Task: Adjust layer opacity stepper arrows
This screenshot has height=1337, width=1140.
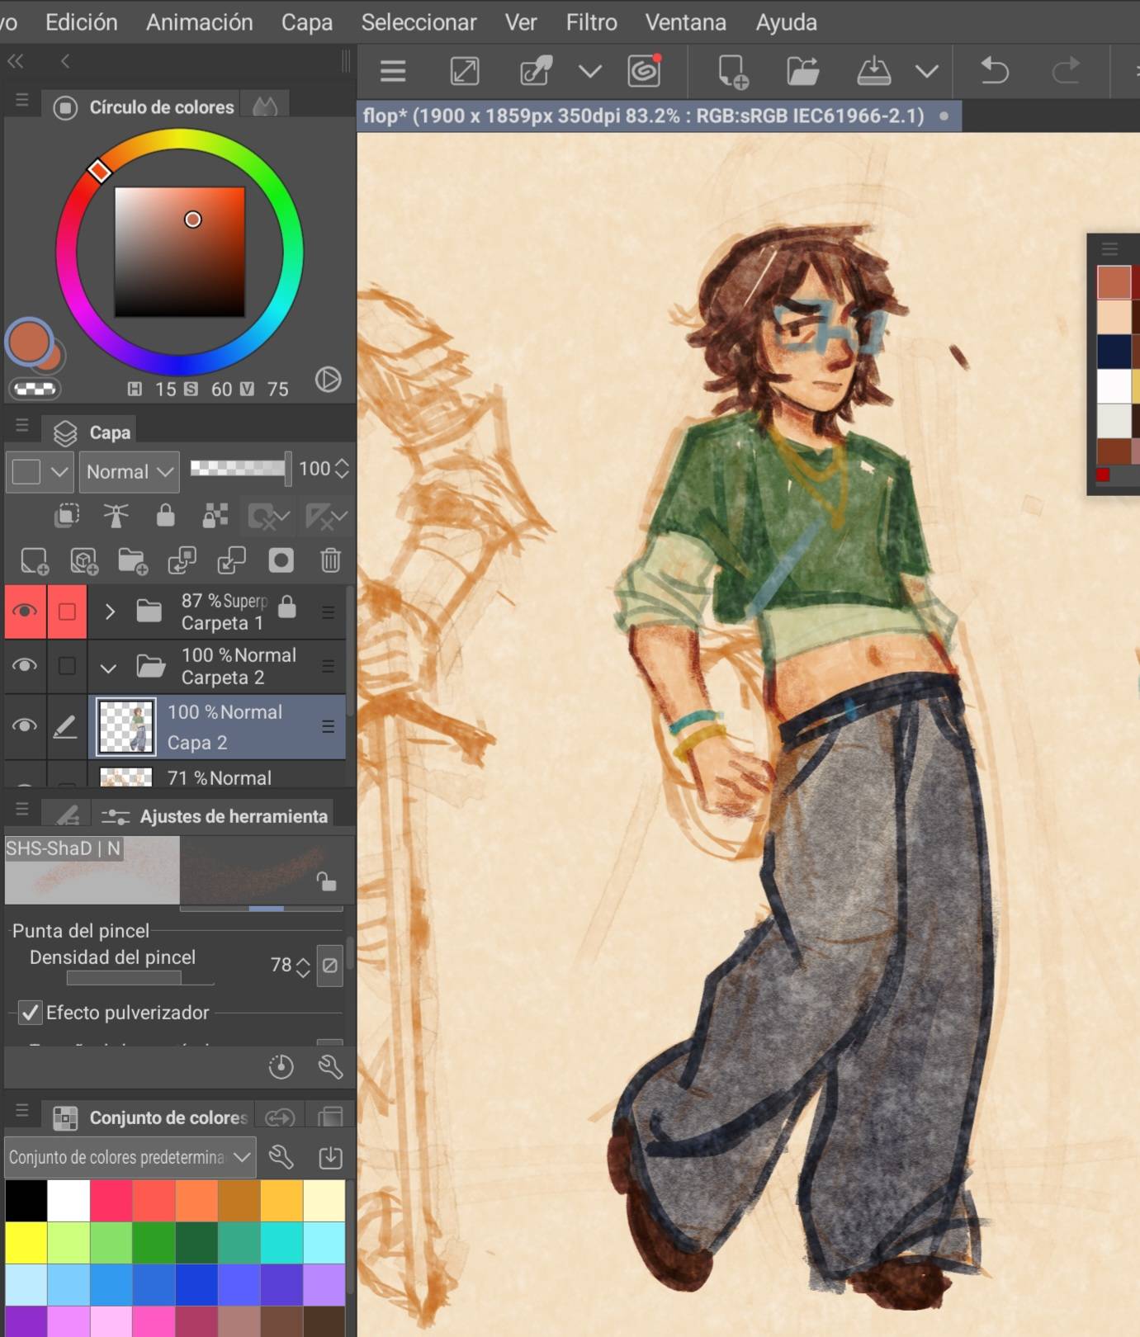Action: [x=342, y=469]
